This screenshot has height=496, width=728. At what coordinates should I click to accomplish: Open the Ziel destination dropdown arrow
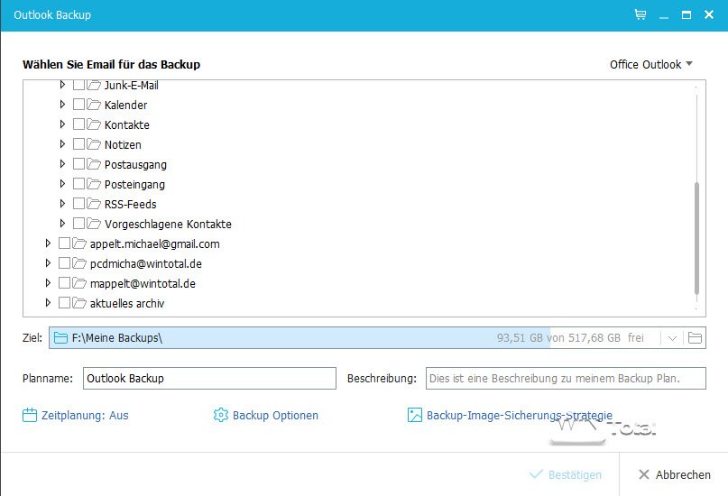click(672, 338)
